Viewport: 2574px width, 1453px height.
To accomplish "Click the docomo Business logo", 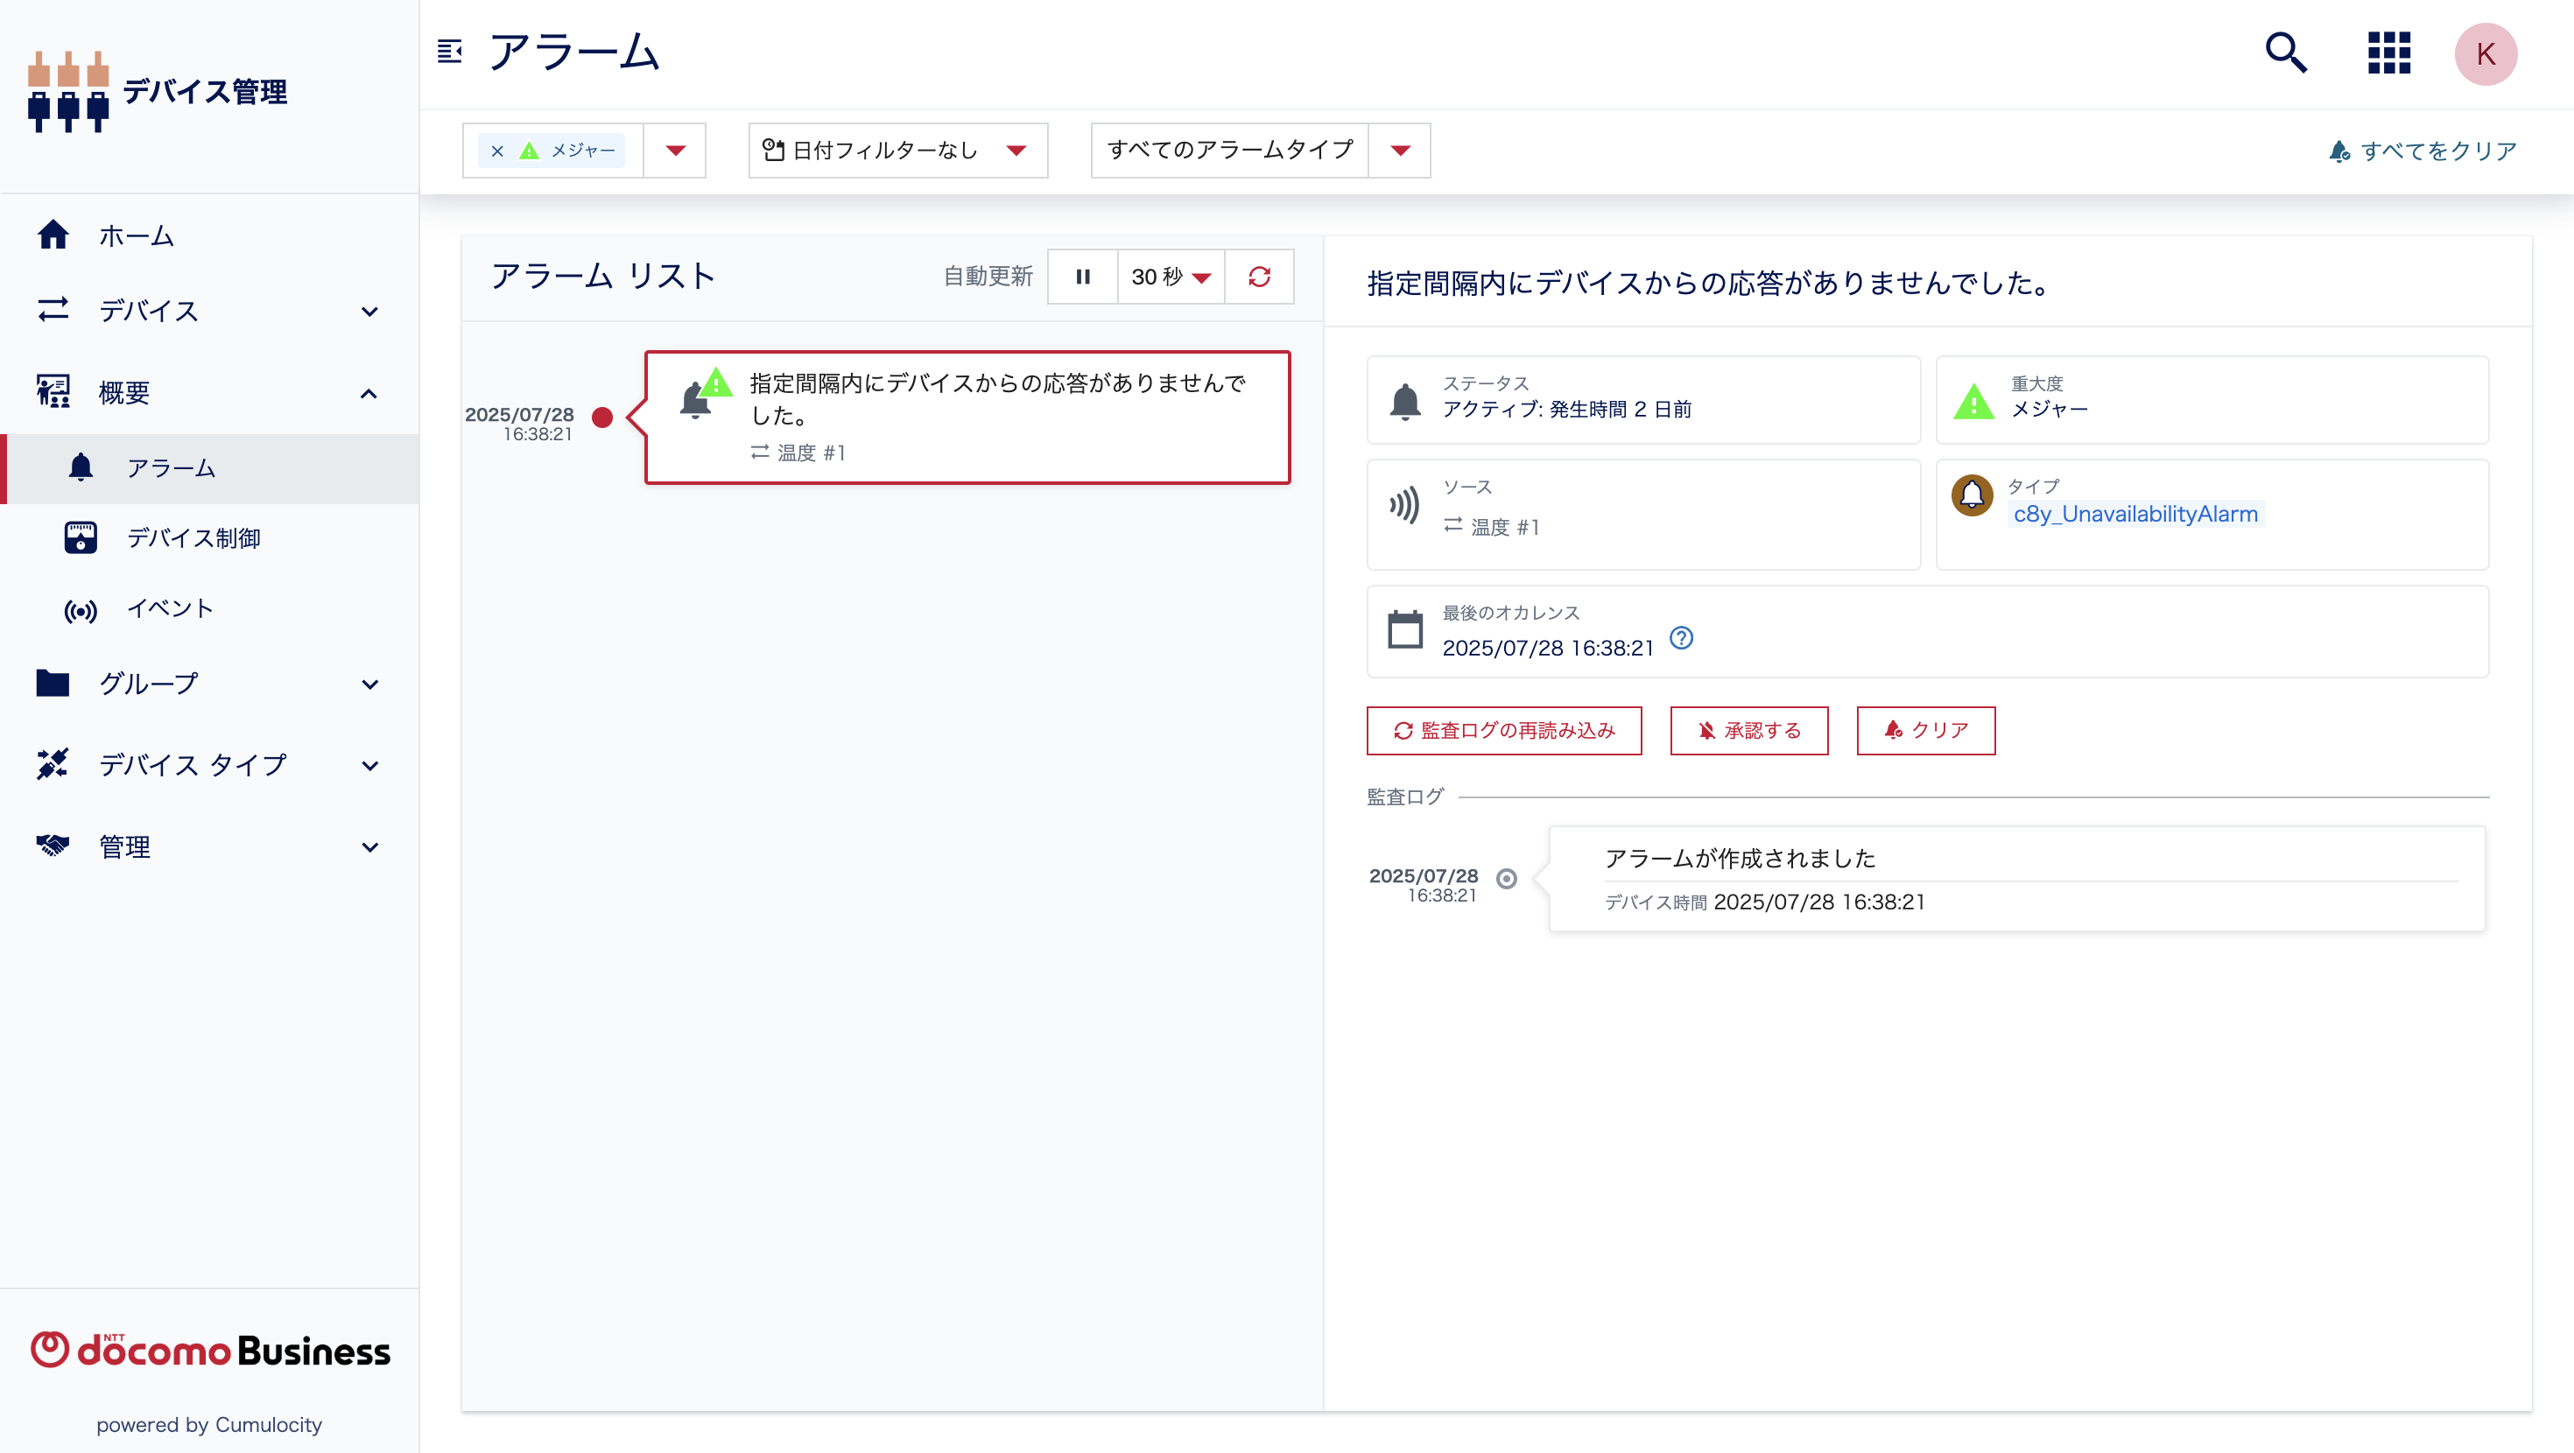I will (210, 1350).
